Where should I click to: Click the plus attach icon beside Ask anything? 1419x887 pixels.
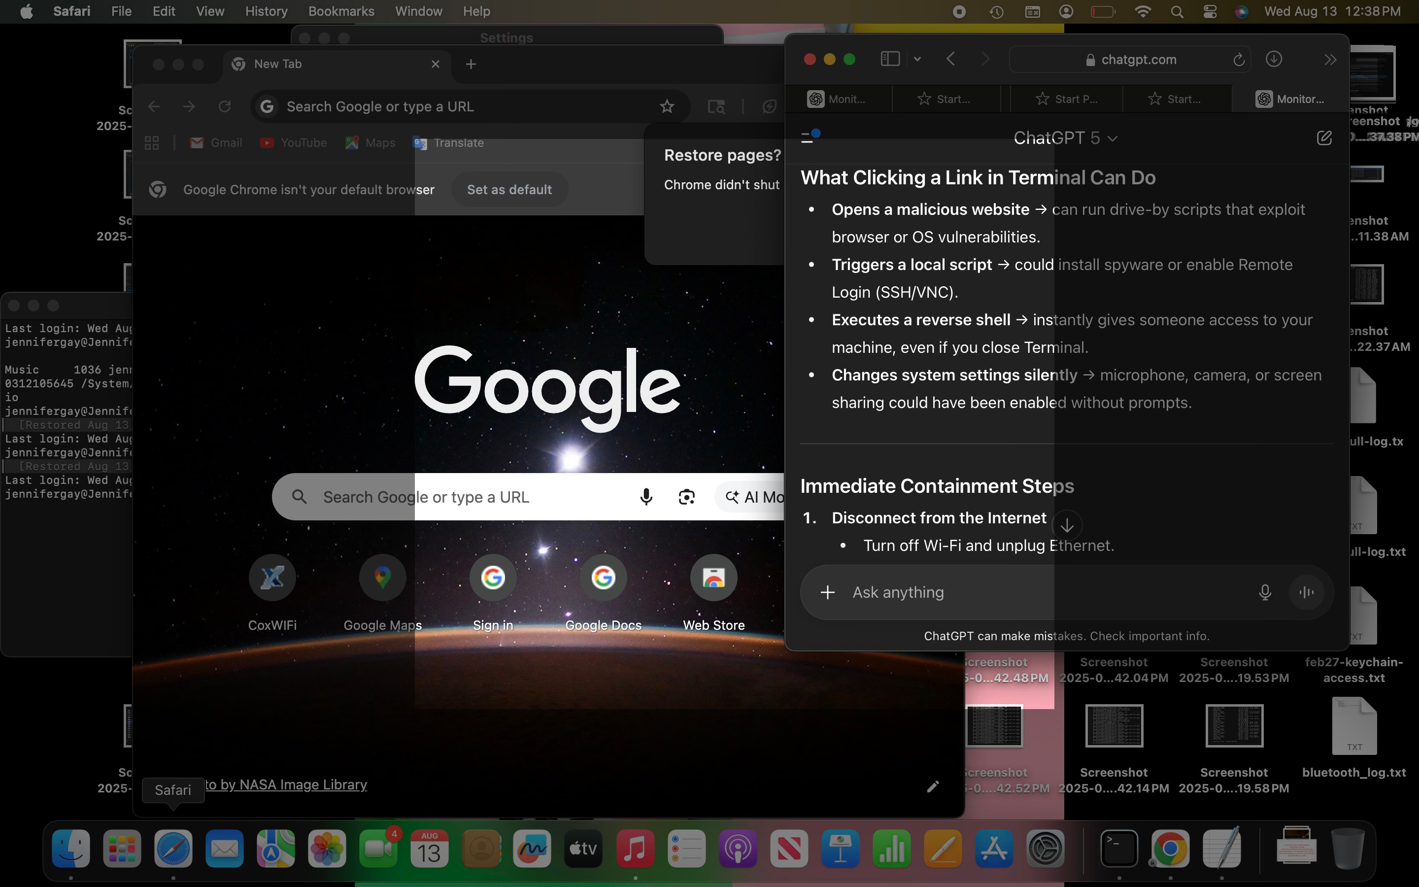click(x=827, y=592)
